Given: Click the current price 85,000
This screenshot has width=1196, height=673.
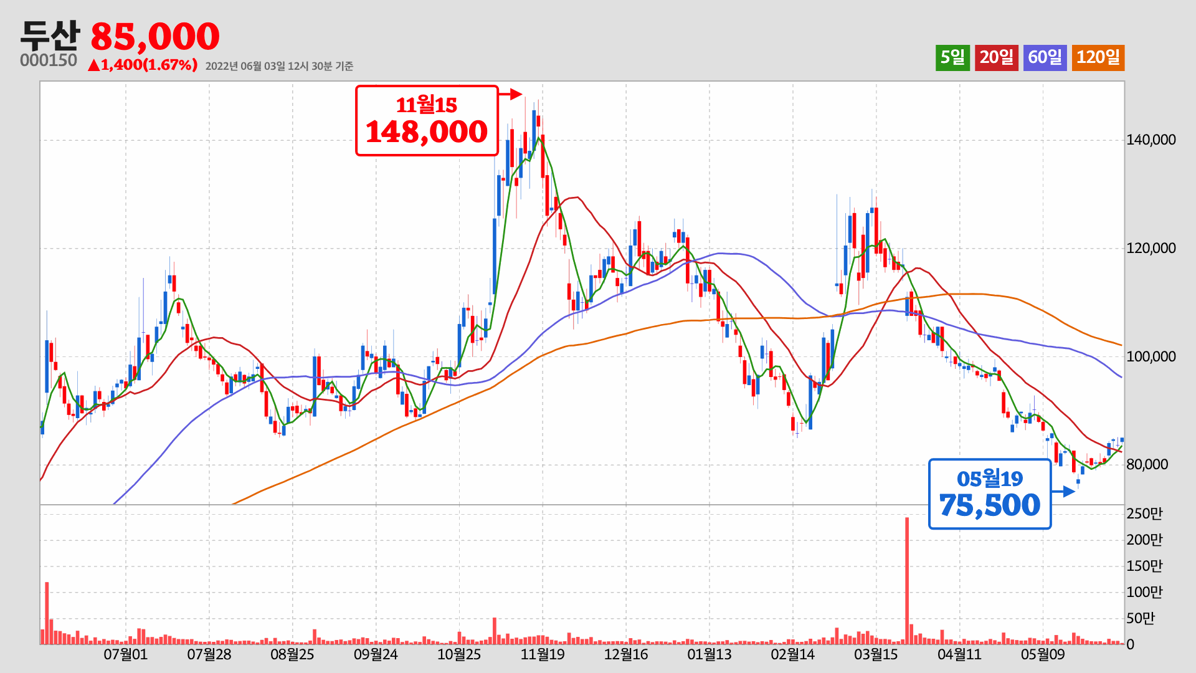Looking at the screenshot, I should pyautogui.click(x=155, y=36).
